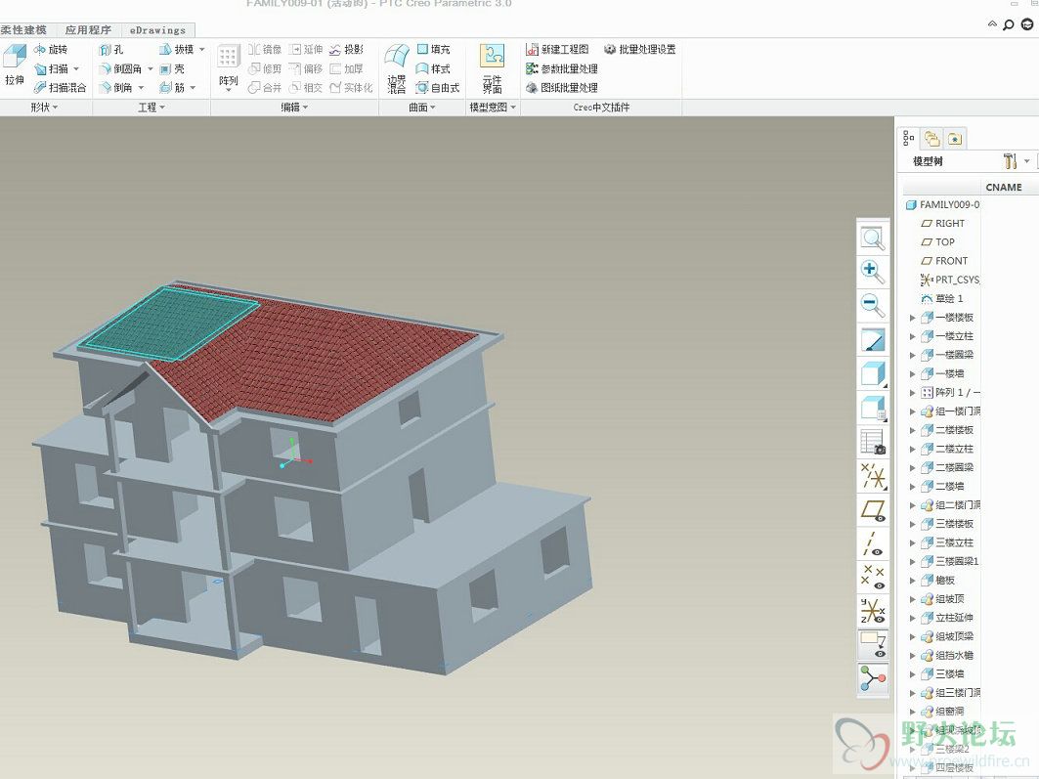Image resolution: width=1039 pixels, height=779 pixels.
Task: Select the 扫描混合 swept blend tool
Action: pos(60,87)
